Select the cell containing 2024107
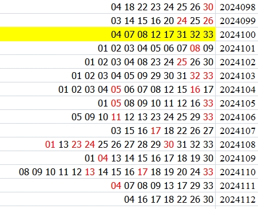The width and height of the screenshot is (258, 209). tap(237, 131)
